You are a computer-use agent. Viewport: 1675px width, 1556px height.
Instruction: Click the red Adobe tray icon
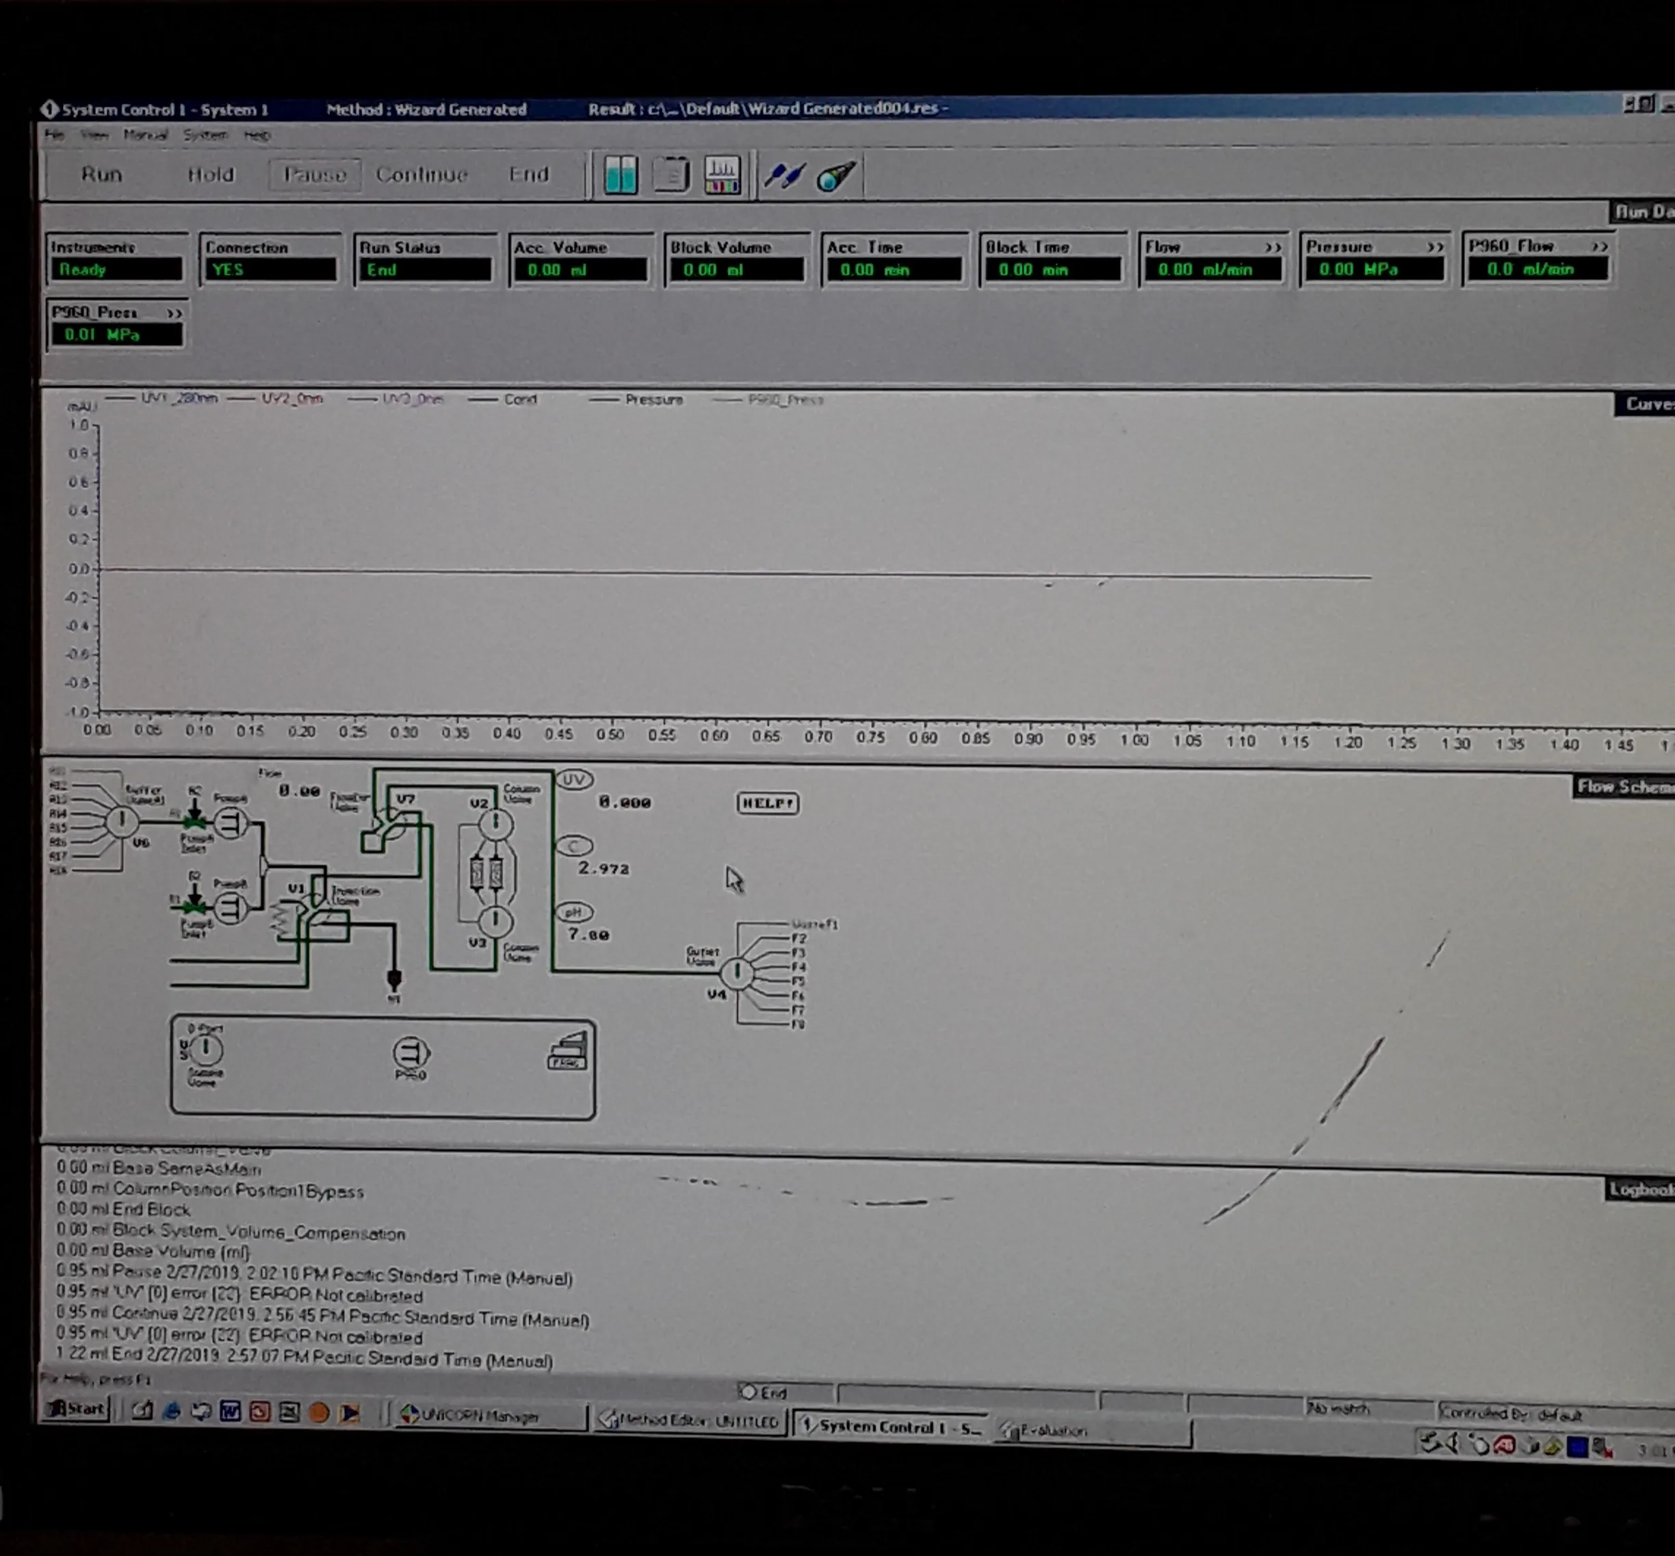(1504, 1446)
